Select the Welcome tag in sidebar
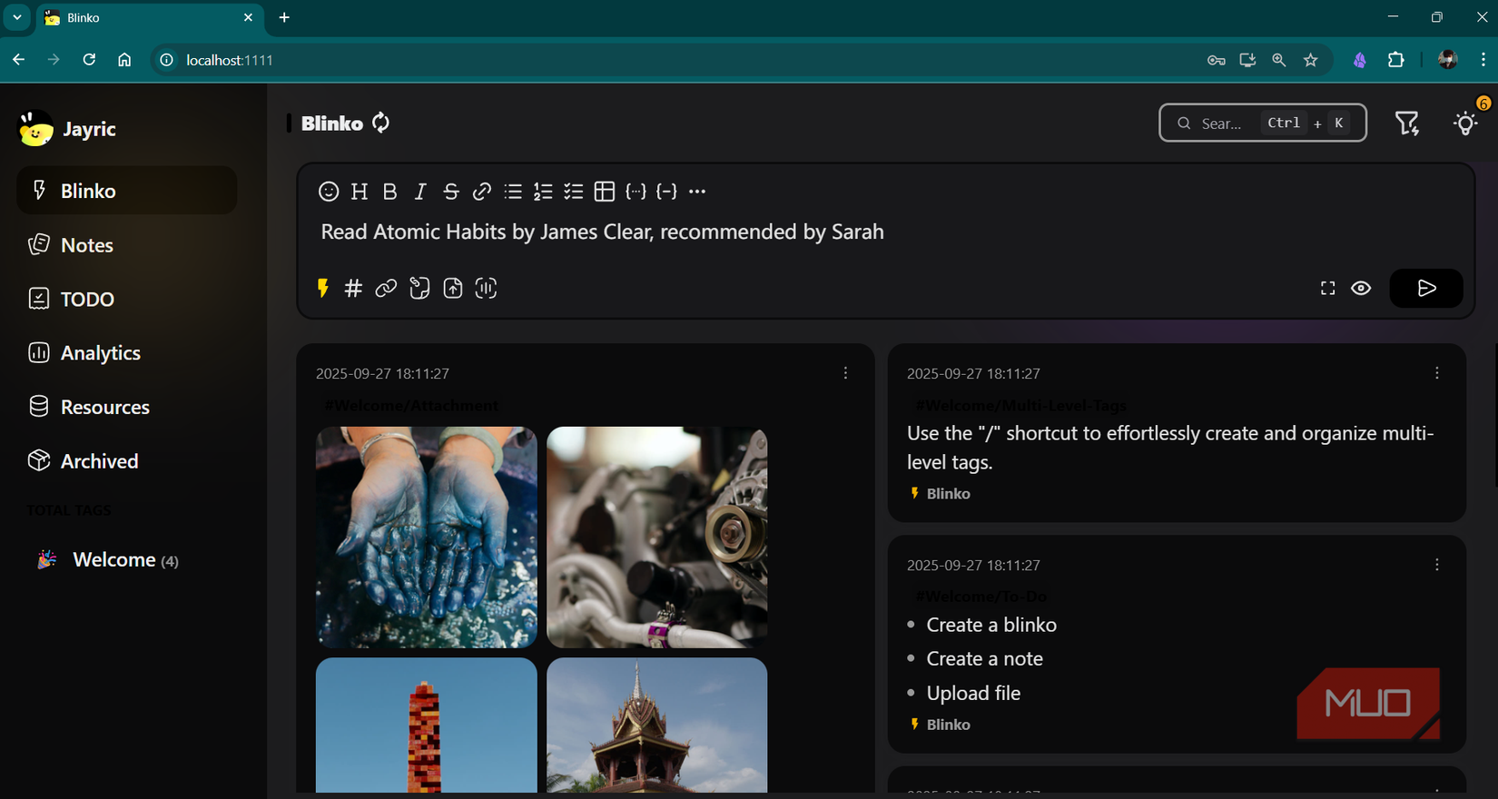Image resolution: width=1498 pixels, height=799 pixels. tap(113, 560)
